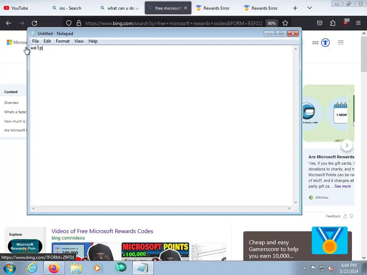
Task: Jump to 'How much is' content link
Action: [x=15, y=121]
